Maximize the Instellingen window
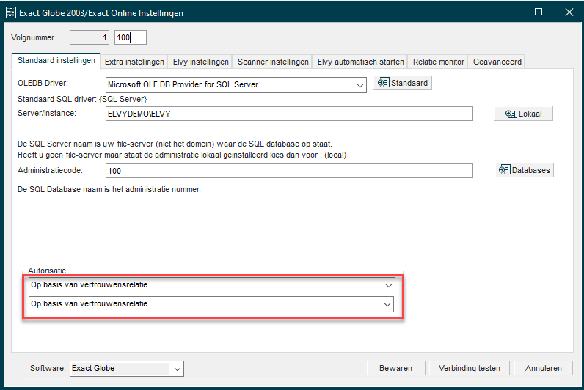Viewport: 584px width, 390px height. (539, 12)
